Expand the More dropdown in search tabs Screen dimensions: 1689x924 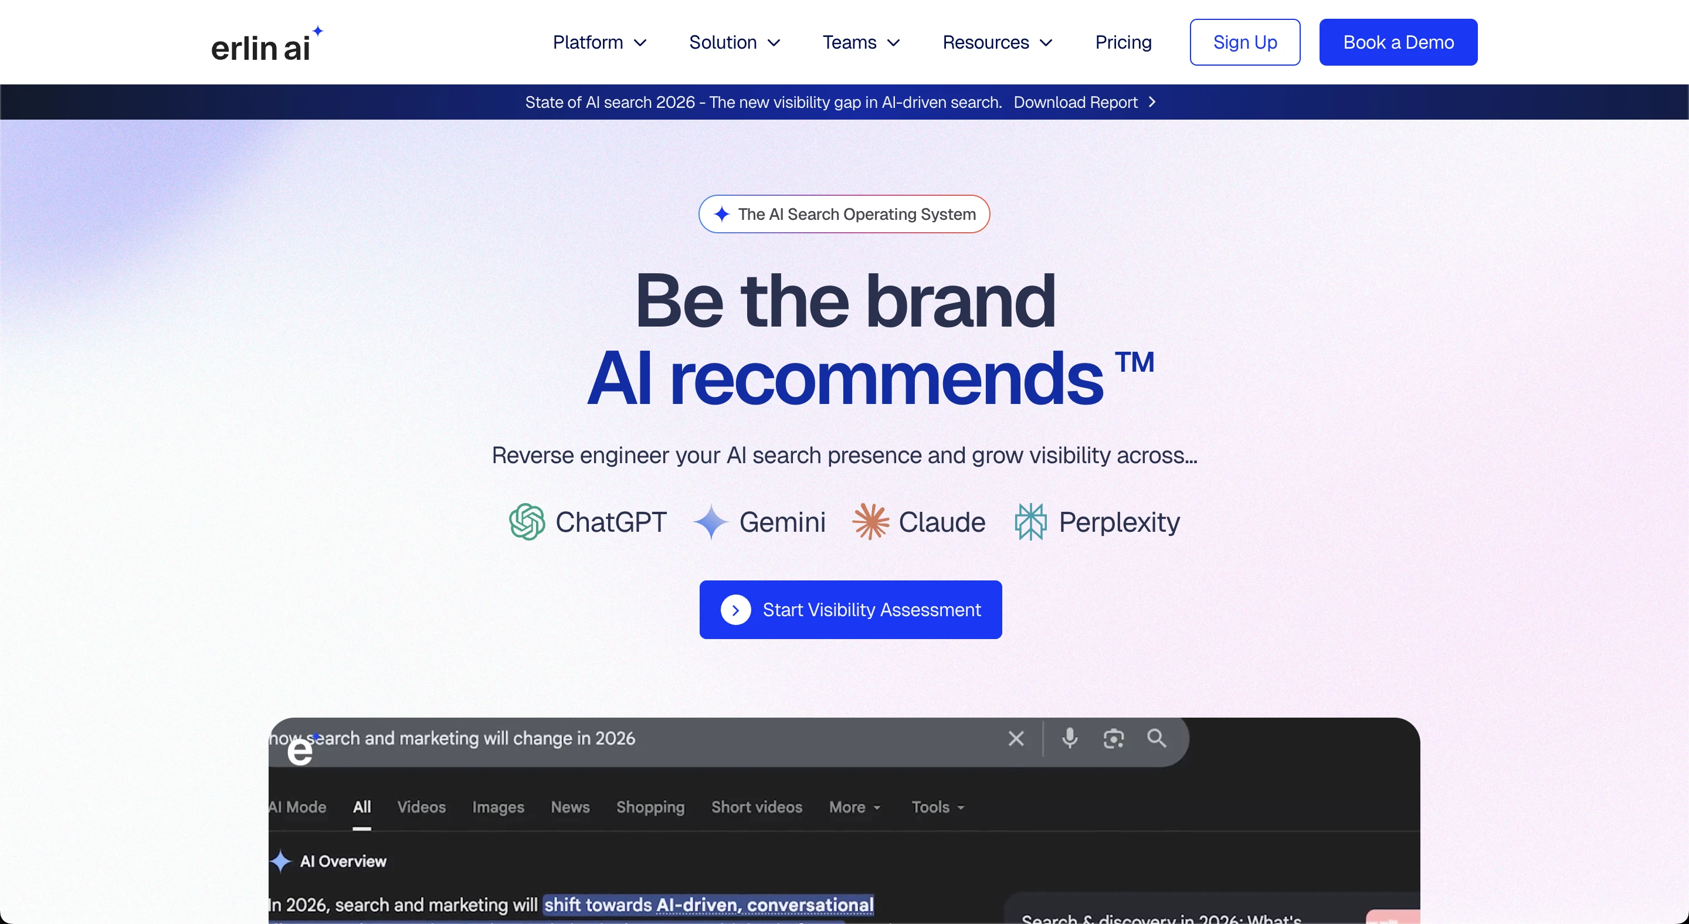(x=854, y=807)
